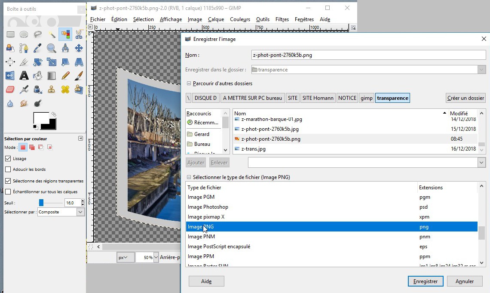Toggle the Lissage checkbox
The height and width of the screenshot is (293, 490).
8,158
